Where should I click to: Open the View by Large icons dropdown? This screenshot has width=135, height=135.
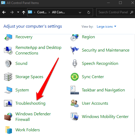(106, 27)
